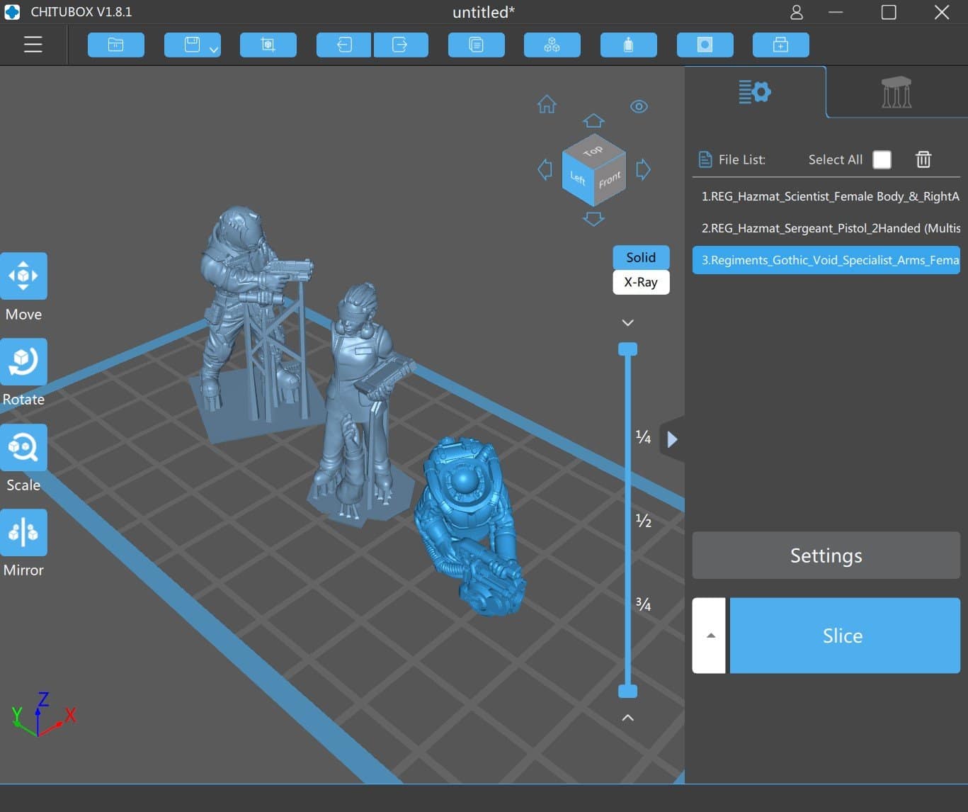Viewport: 968px width, 812px height.
Task: Select REG_Hazmat_Scientist_Female file in list
Action: click(x=826, y=196)
